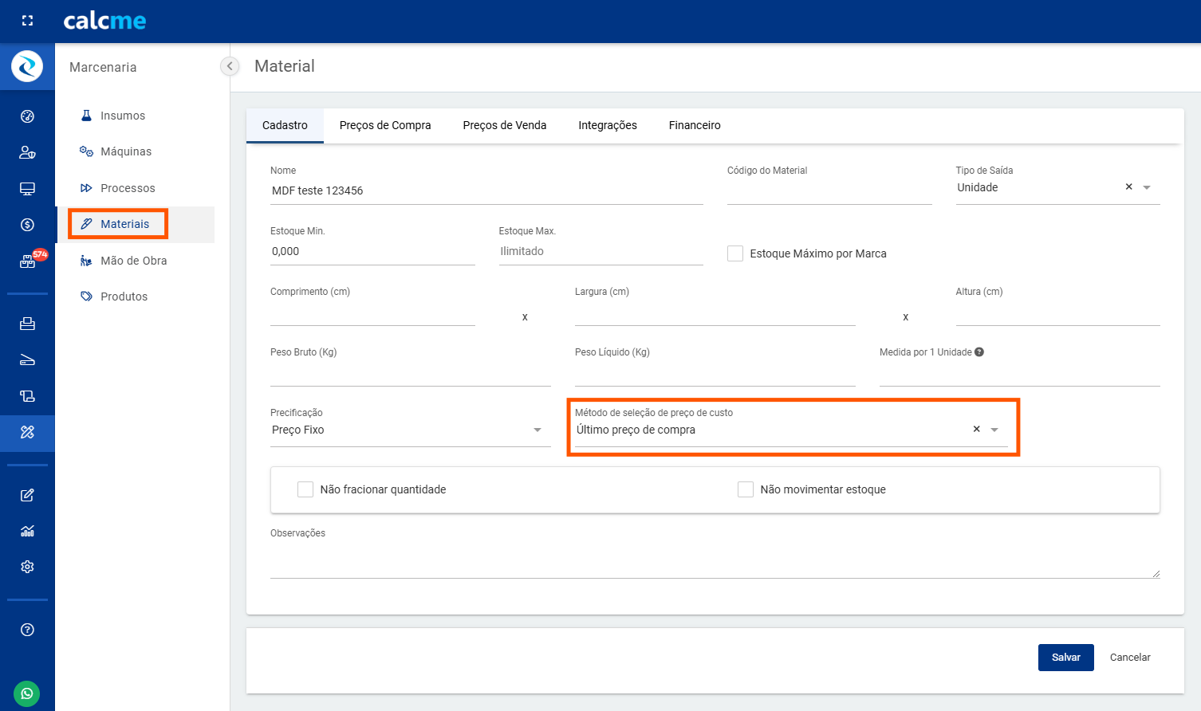The image size is (1201, 711).
Task: Expand Método de seleção de preço dropdown
Action: tap(994, 430)
